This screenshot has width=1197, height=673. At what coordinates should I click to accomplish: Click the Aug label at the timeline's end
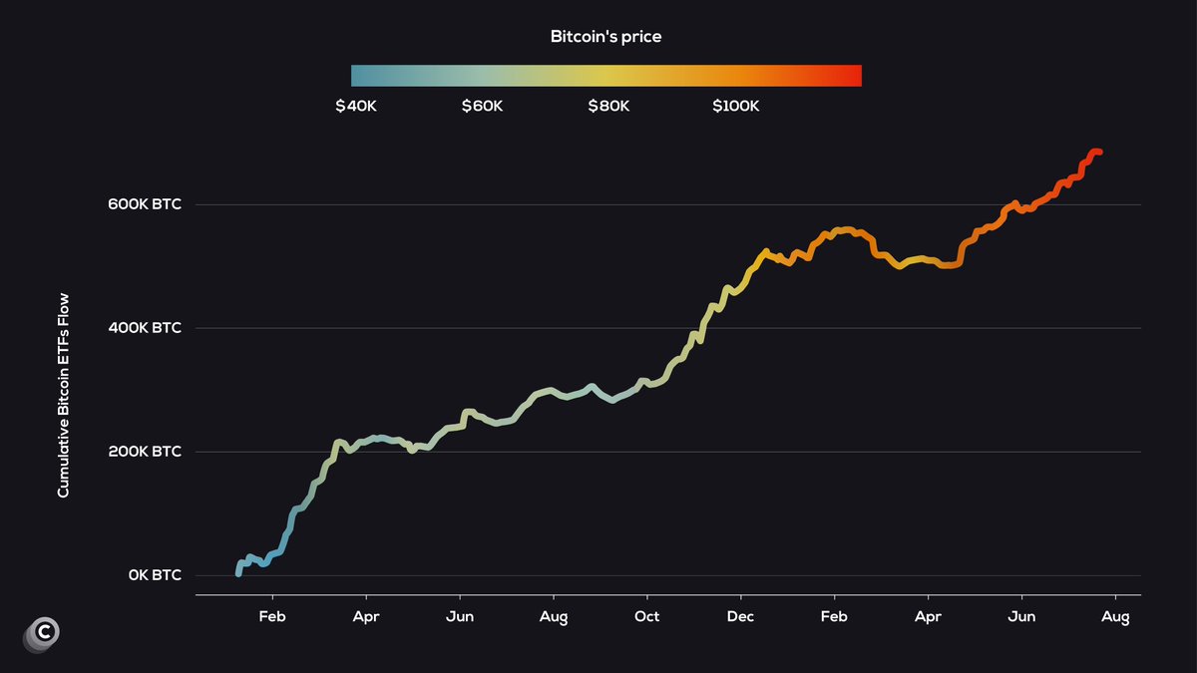click(x=1115, y=617)
